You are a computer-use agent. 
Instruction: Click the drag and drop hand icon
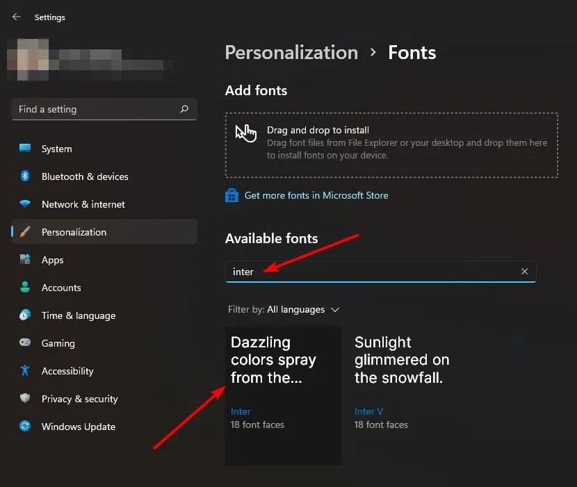pyautogui.click(x=246, y=133)
